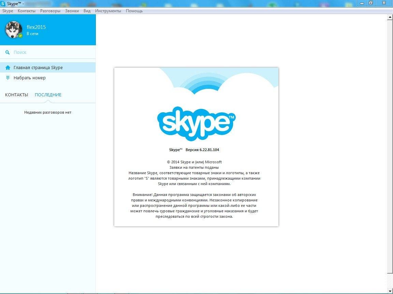393x294 pixels.
Task: Open the Инструменты menu
Action: (x=108, y=11)
